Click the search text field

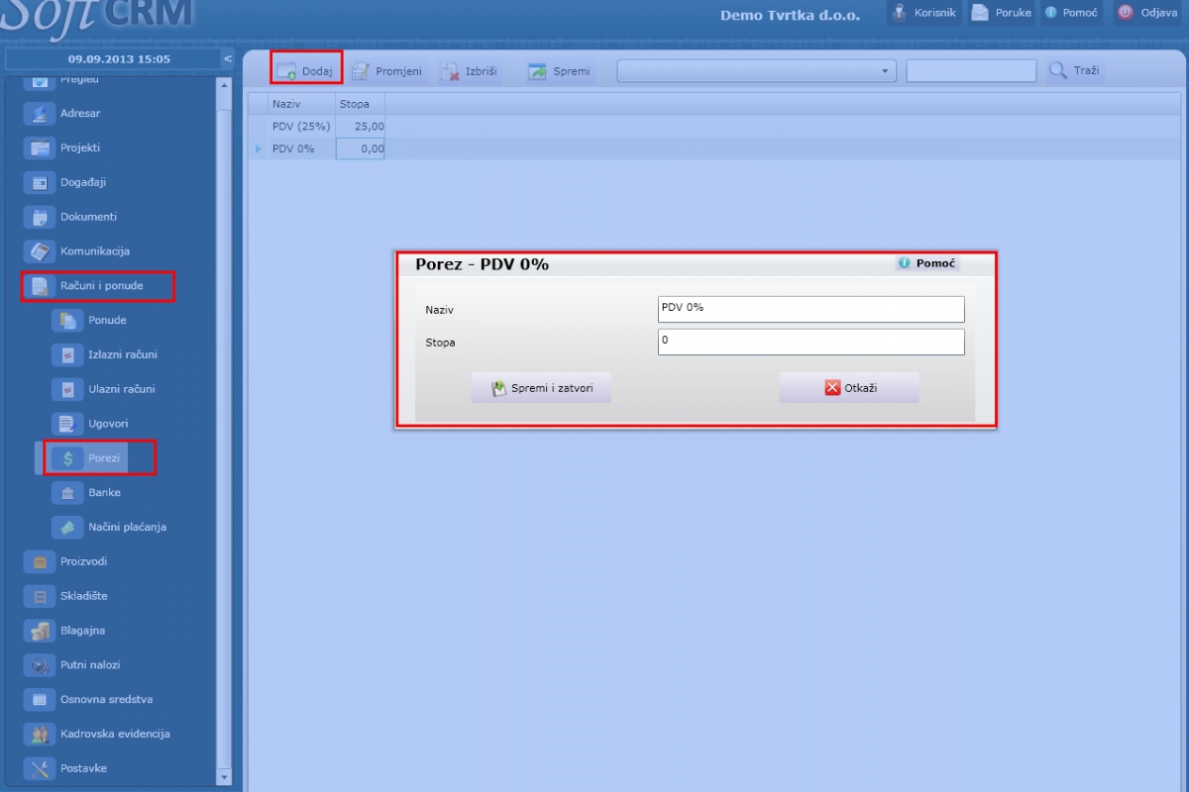tap(971, 71)
